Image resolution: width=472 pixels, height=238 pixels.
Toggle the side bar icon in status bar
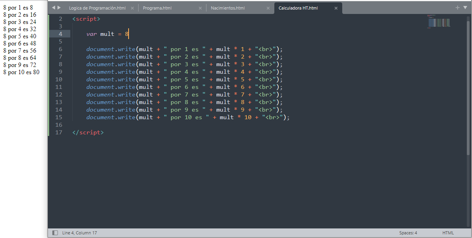(55, 233)
